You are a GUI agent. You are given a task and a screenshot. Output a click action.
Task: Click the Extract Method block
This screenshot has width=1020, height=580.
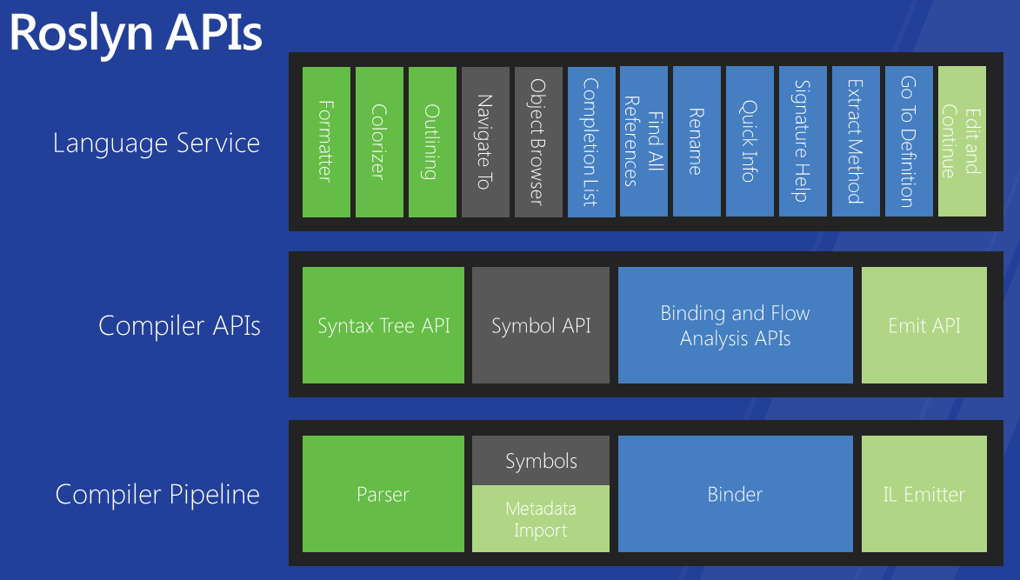tap(856, 142)
